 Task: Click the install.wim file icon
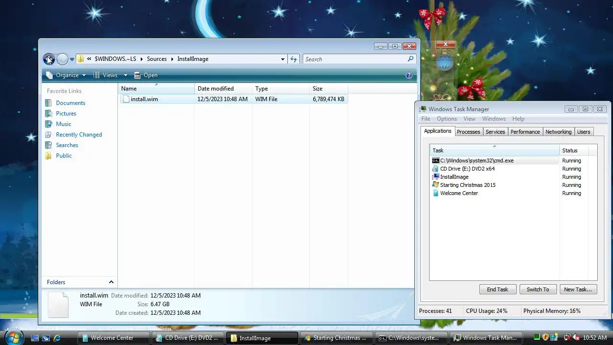pyautogui.click(x=126, y=99)
